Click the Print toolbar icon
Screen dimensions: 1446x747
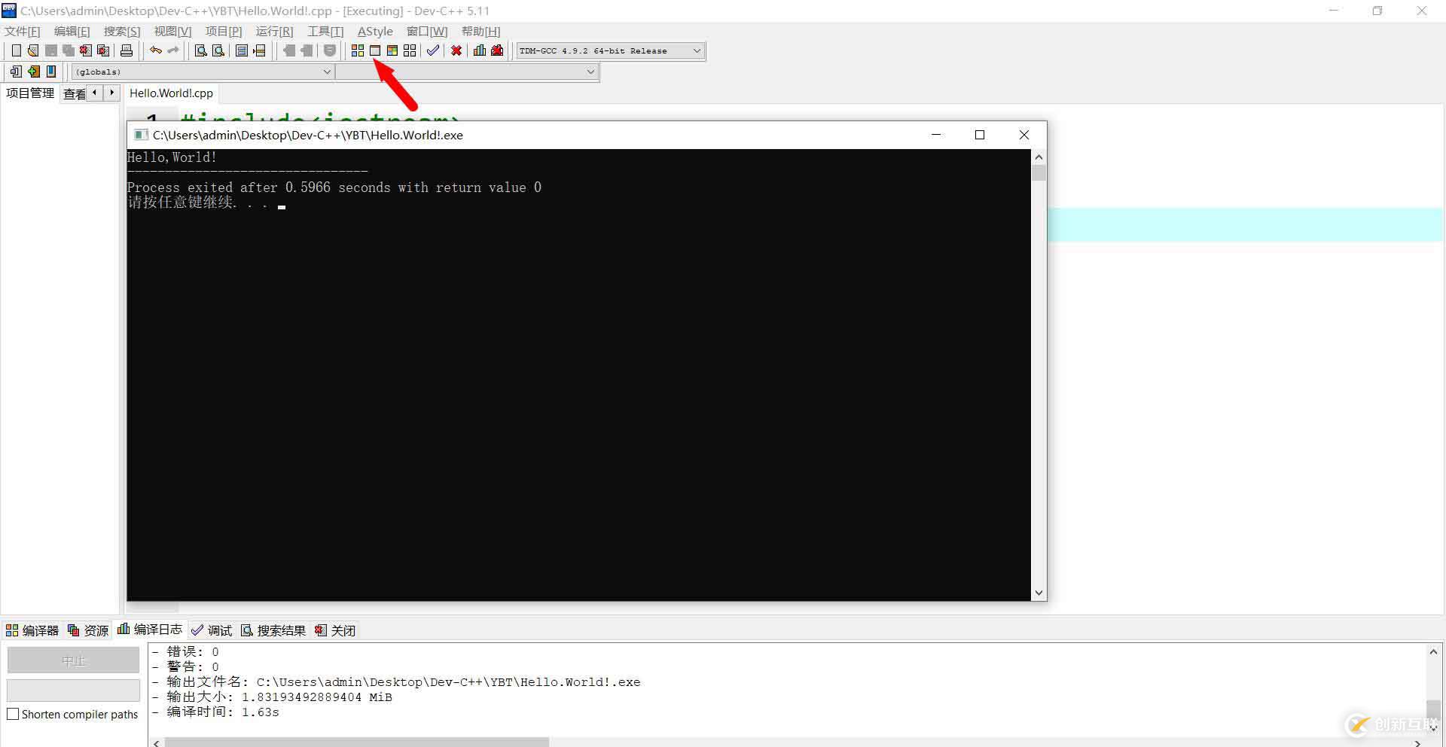[127, 50]
